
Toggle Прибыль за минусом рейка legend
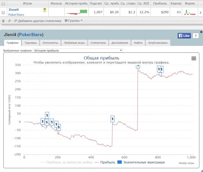66,162
